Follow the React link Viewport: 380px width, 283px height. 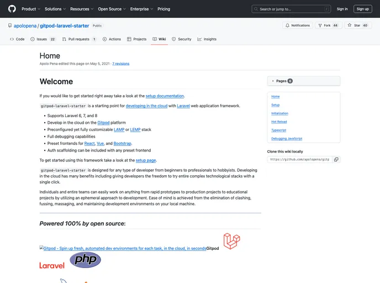(89, 144)
